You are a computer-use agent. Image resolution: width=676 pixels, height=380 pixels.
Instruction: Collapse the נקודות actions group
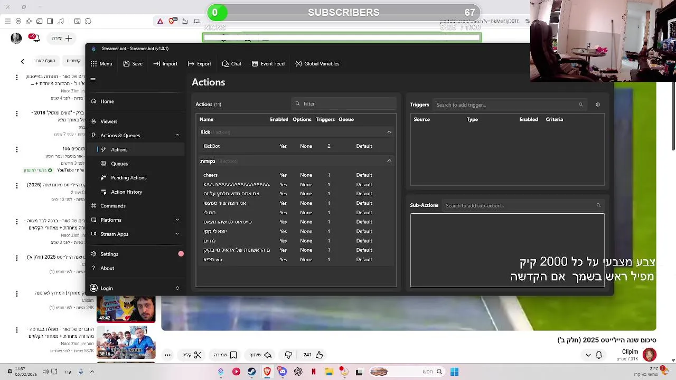[x=389, y=161]
